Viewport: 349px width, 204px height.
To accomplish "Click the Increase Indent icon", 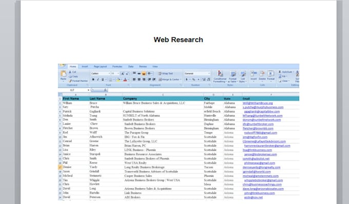I will point(154,79).
